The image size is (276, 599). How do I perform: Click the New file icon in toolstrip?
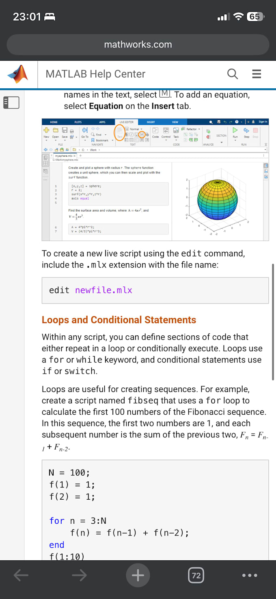click(x=46, y=130)
